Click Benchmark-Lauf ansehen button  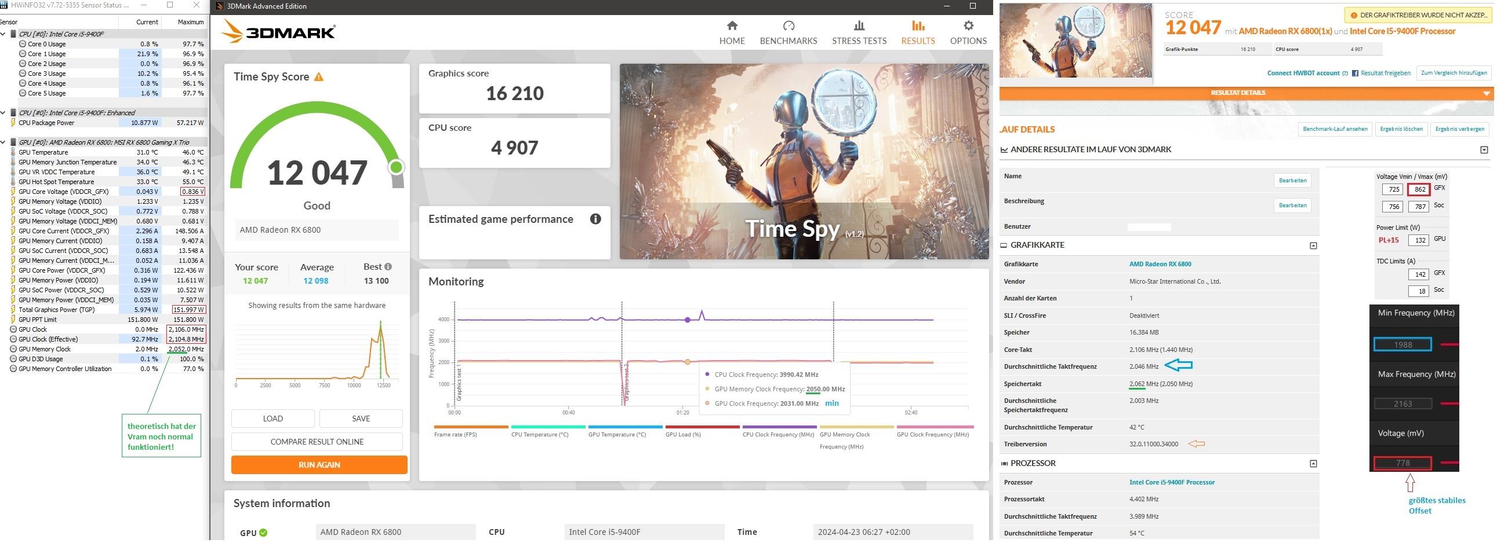click(1335, 129)
